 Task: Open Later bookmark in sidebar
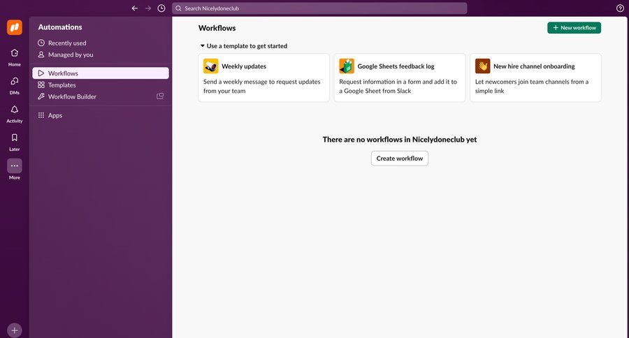coord(15,142)
